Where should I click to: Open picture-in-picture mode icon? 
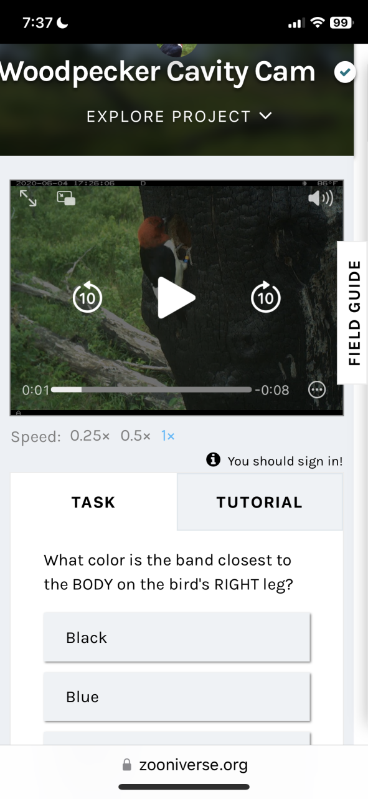[x=66, y=199]
